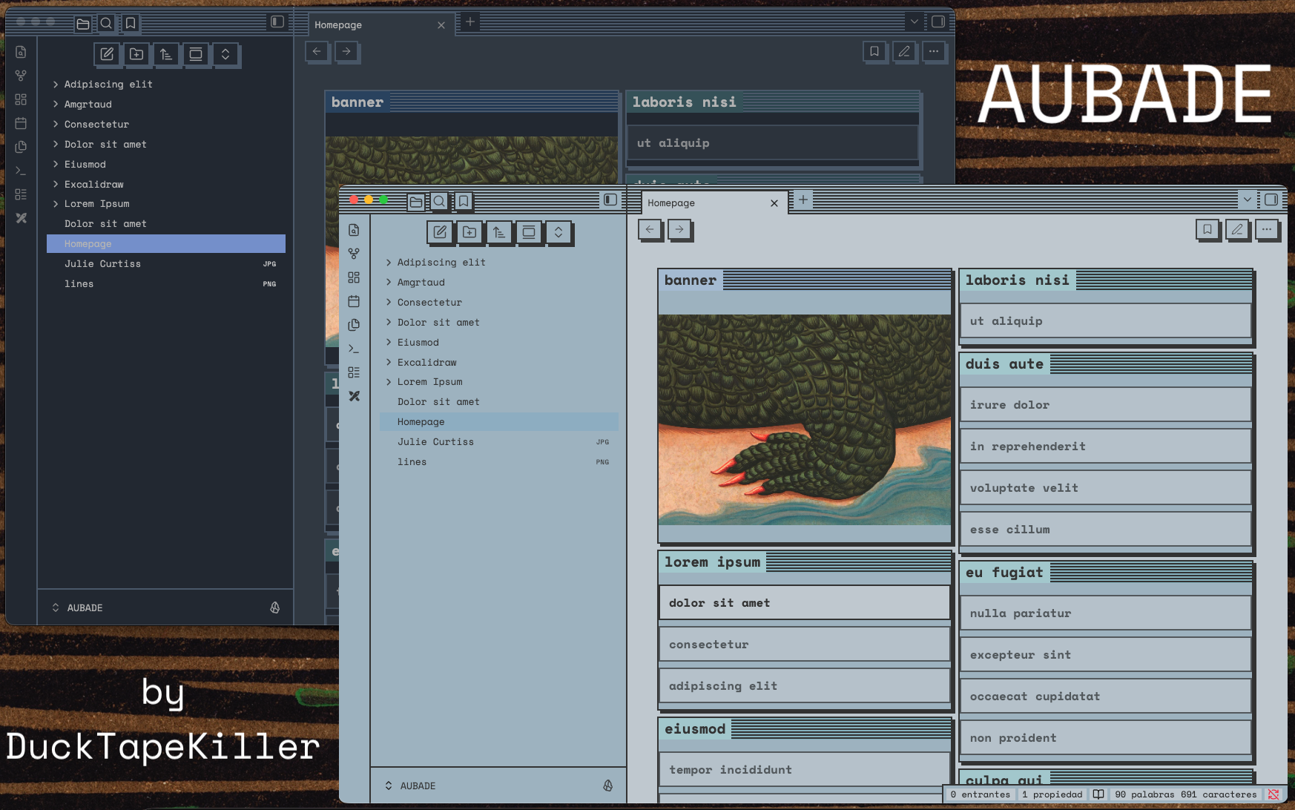
Task: Open the AUBADE vault switcher in the light window
Action: 411,786
